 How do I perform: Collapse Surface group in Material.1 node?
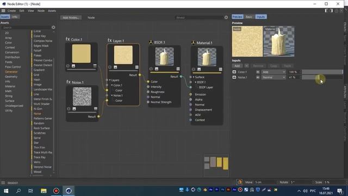(x=194, y=77)
